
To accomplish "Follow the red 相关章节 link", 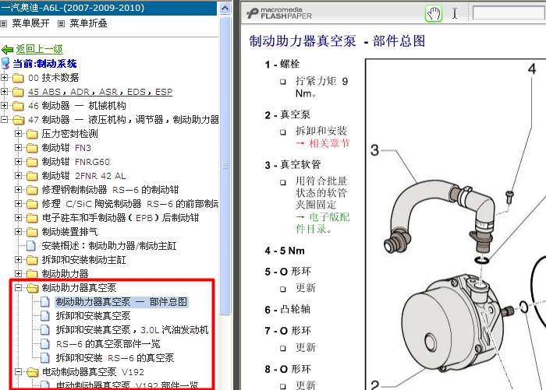I will point(329,143).
